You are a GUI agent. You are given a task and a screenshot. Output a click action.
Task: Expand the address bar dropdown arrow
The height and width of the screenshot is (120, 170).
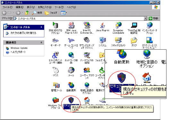[146, 19]
